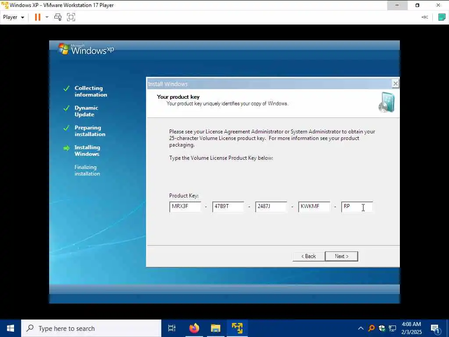Click the Dynamic Update step
The image size is (449, 337).
pyautogui.click(x=86, y=111)
